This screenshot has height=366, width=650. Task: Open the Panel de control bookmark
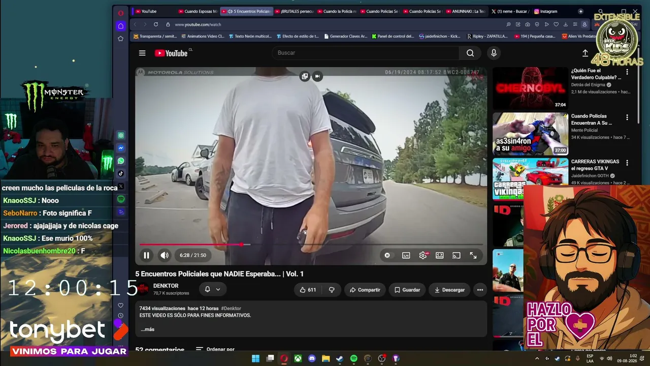(x=393, y=36)
